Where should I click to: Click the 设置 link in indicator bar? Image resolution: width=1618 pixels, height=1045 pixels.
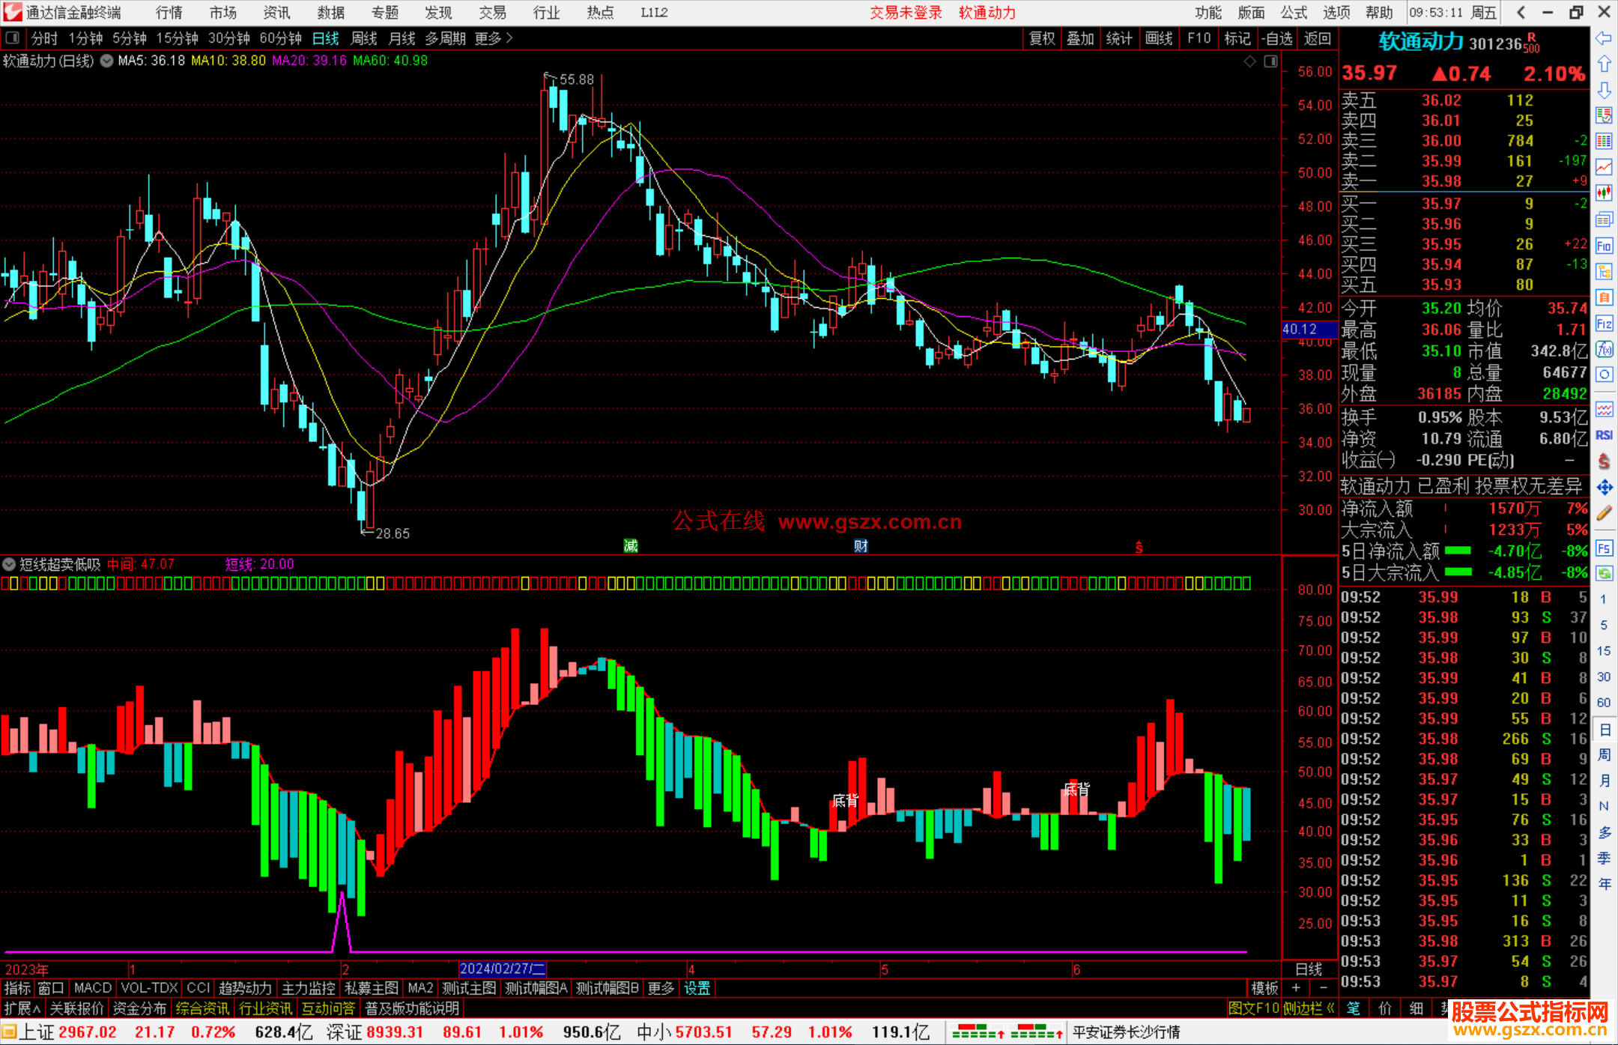[x=697, y=988]
